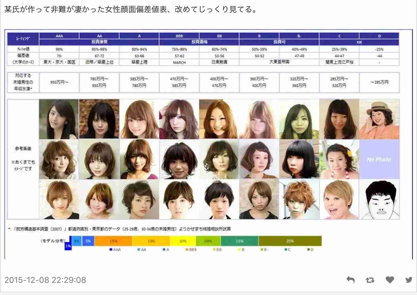This screenshot has height=295, width=417.
Task: Click the photo with the hat in column D
Action: click(x=379, y=119)
